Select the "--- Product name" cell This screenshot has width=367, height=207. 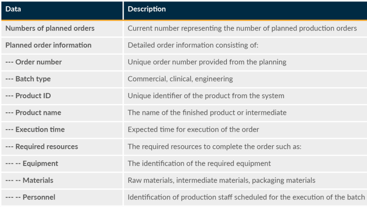pyautogui.click(x=34, y=112)
